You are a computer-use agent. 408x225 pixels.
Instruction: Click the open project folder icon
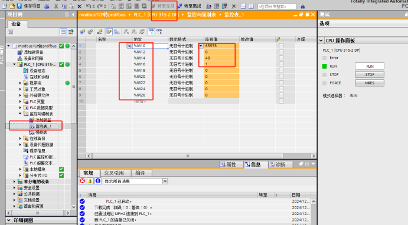12,6
